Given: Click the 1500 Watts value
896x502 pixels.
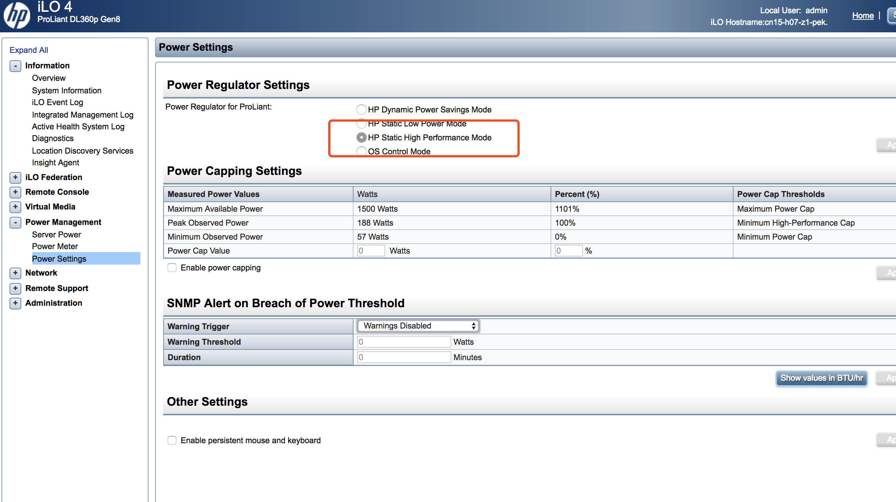Looking at the screenshot, I should (x=377, y=209).
